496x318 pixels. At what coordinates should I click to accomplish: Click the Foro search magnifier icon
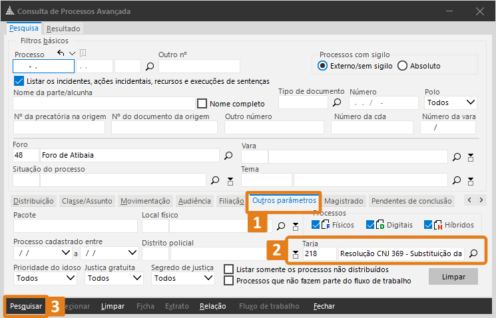[228, 156]
